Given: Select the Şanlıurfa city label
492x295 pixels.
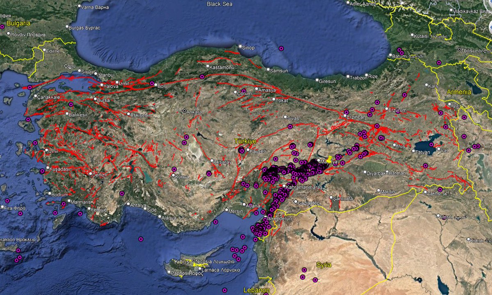Looking at the screenshot, I should point(344,198).
